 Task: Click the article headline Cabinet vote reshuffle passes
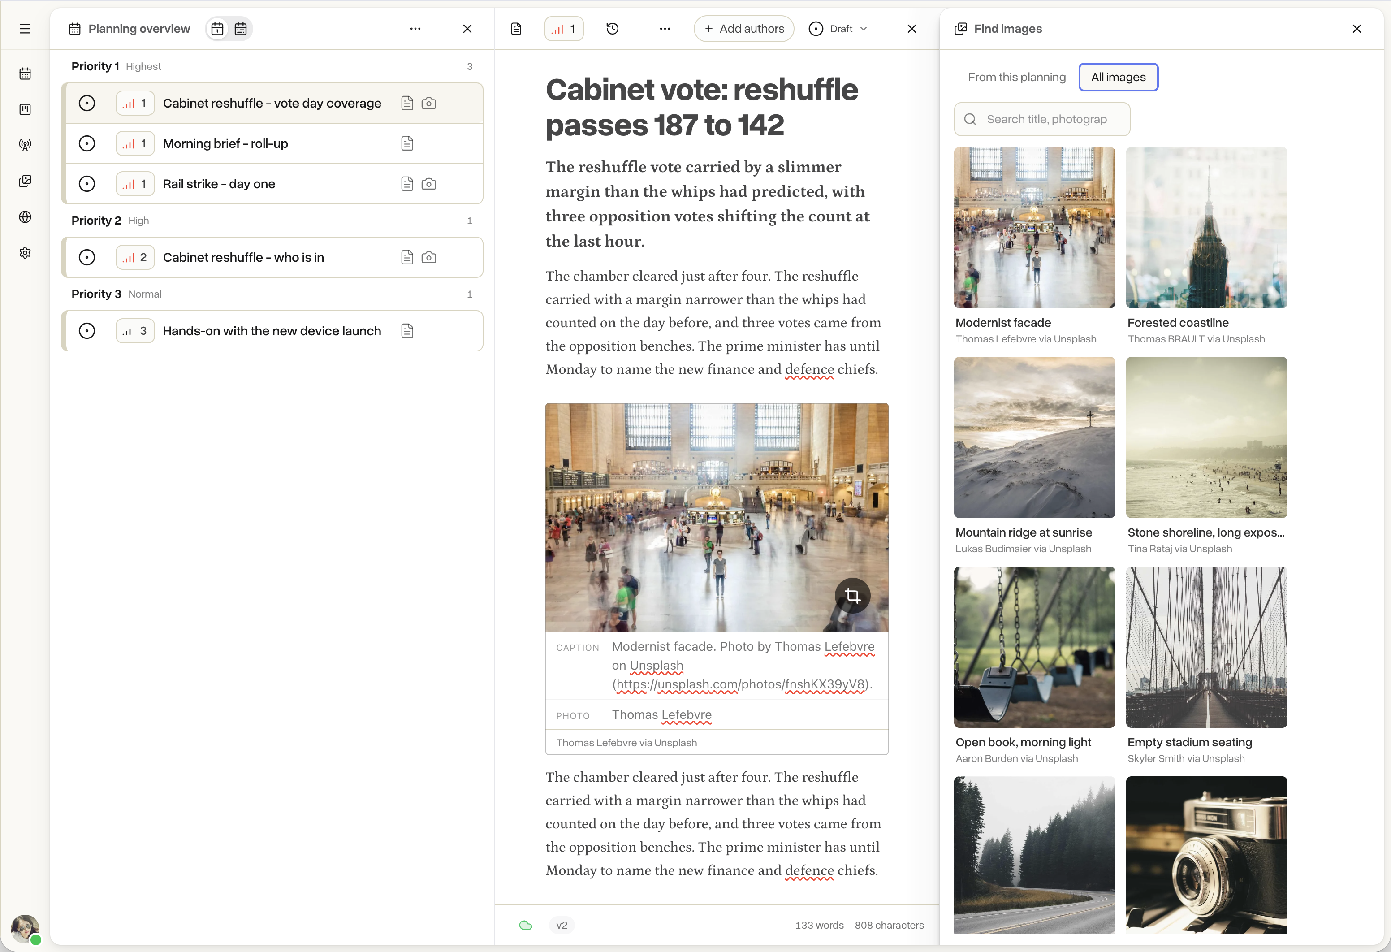tap(701, 107)
